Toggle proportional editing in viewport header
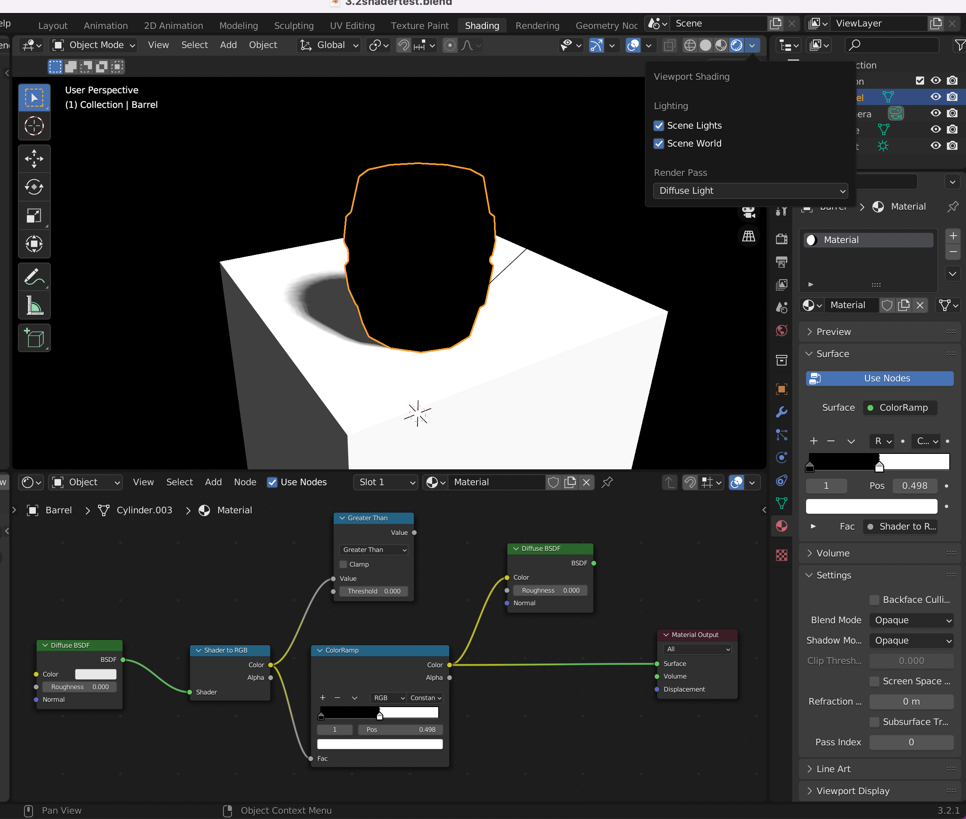The height and width of the screenshot is (819, 966). (x=450, y=45)
